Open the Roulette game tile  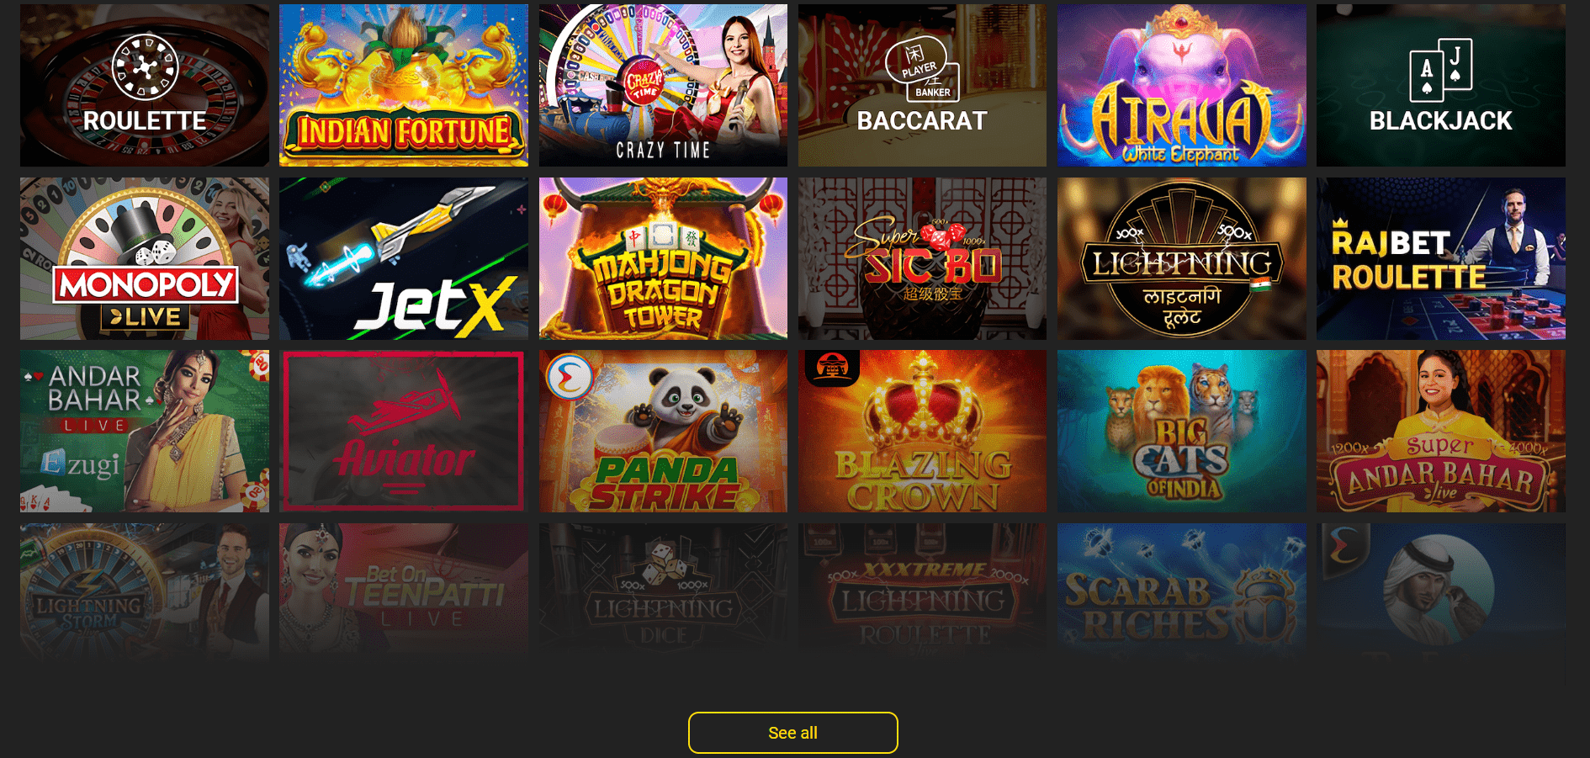coord(145,85)
